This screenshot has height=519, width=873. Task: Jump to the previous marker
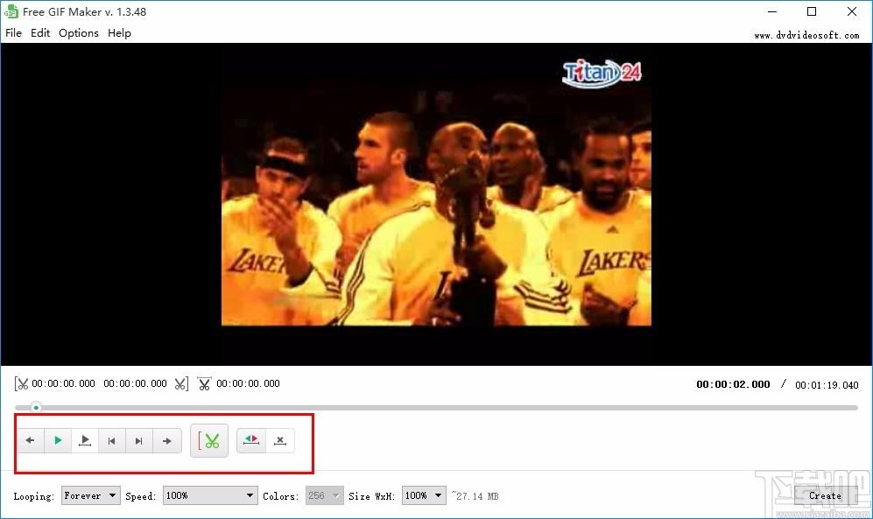tap(112, 440)
